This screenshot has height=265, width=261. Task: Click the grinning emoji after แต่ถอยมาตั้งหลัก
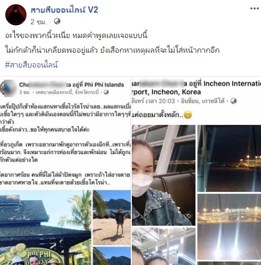187,115
